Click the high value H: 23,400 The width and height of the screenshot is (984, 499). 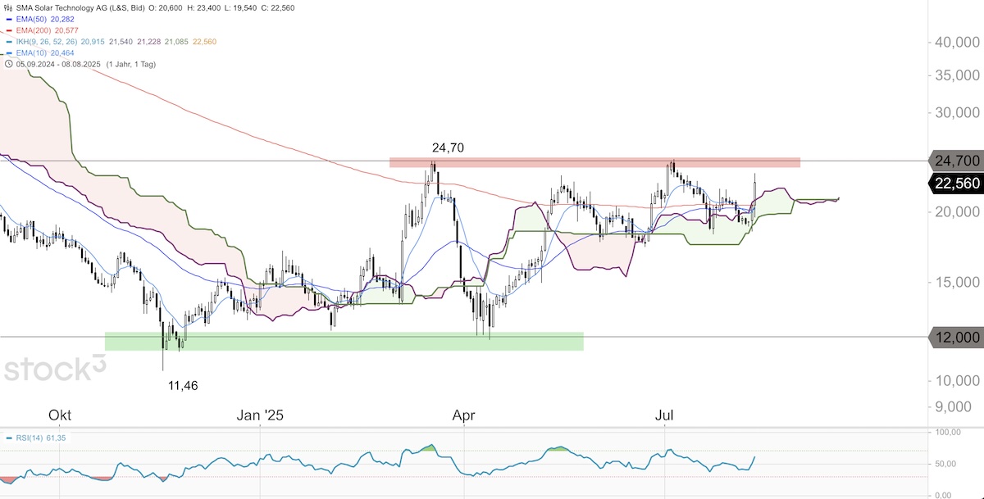coord(203,7)
